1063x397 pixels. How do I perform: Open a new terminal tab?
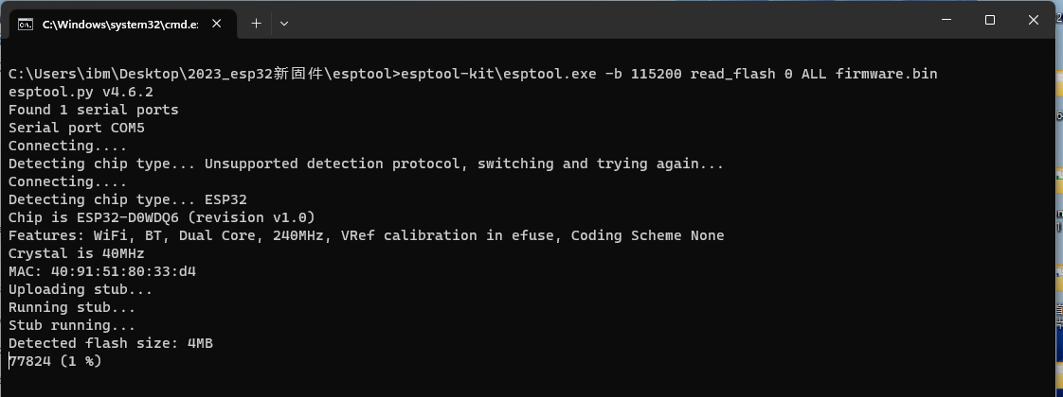[256, 24]
